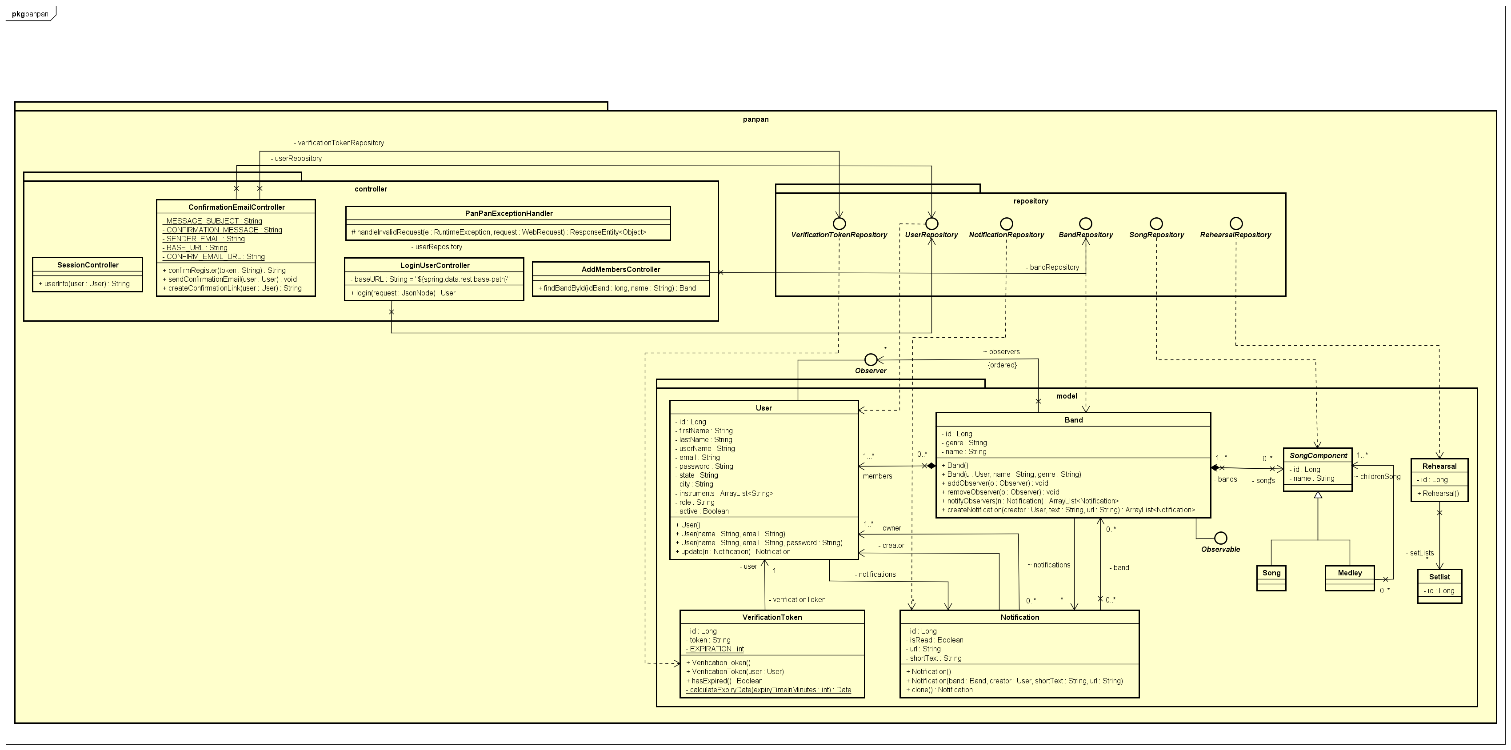Click the VerificationTokenRepository interface circle
The image size is (1511, 750).
(x=839, y=223)
